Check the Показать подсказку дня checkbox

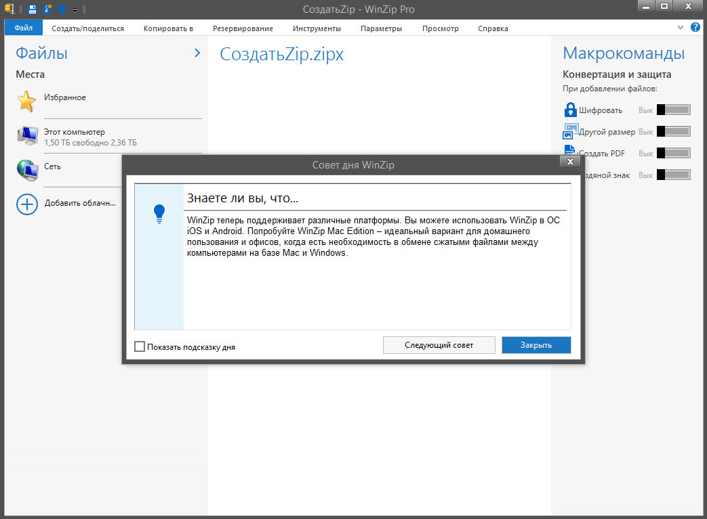[x=140, y=346]
